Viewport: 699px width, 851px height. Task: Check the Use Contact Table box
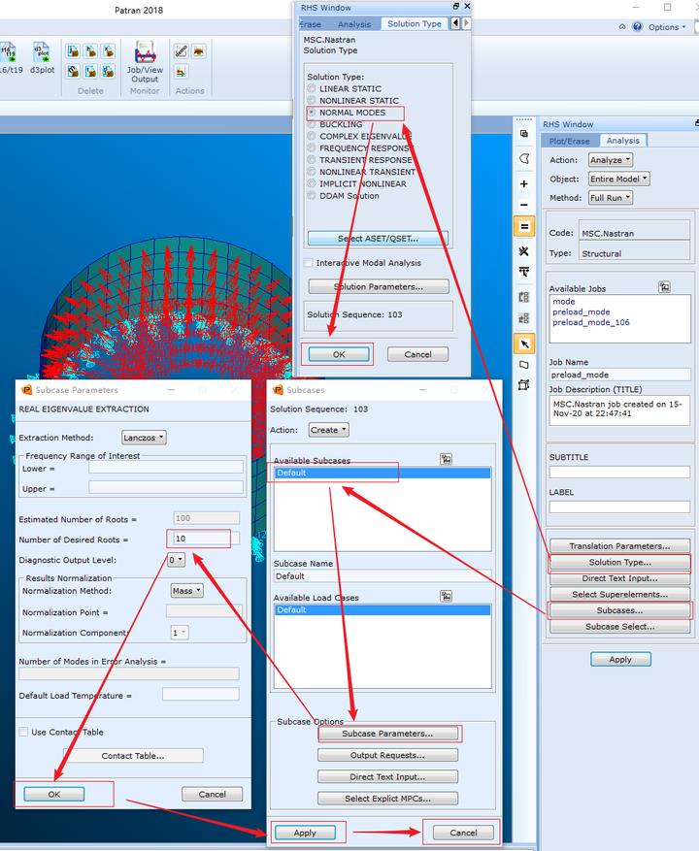coord(23,732)
